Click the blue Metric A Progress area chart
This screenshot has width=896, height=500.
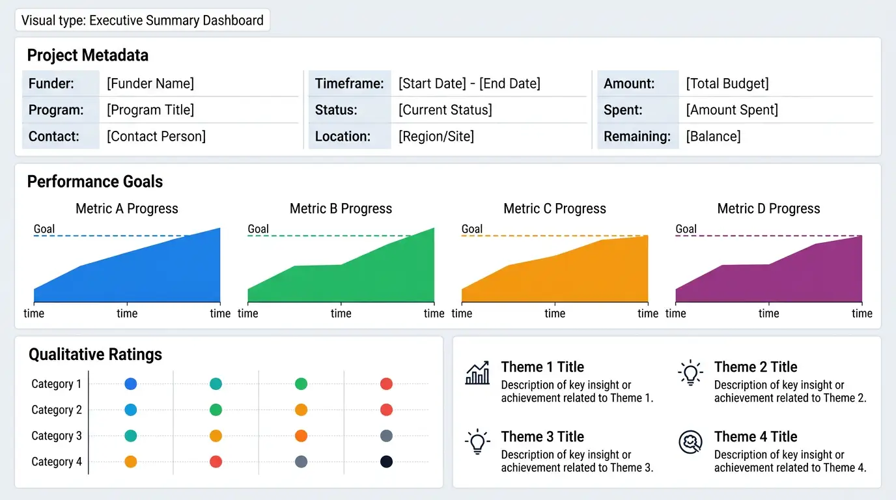[127, 265]
